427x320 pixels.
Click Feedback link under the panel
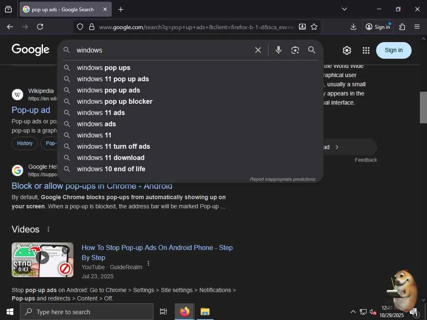(x=366, y=160)
